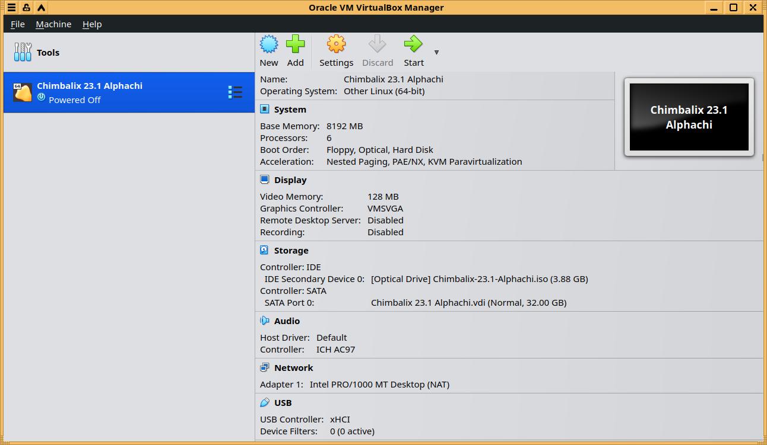The height and width of the screenshot is (445, 767).
Task: Click the System section chip icon
Action: click(265, 109)
